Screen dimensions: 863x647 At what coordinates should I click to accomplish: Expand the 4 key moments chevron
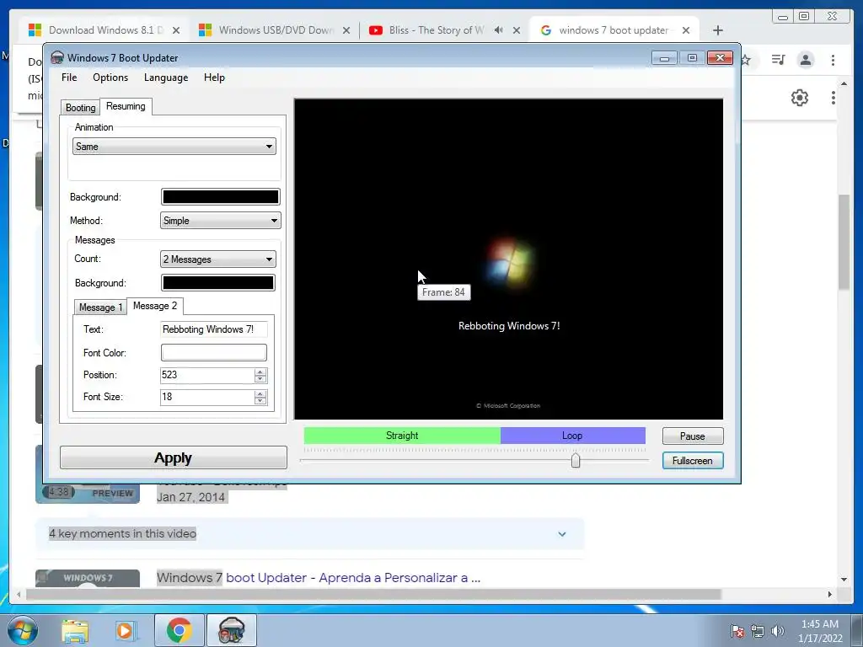point(562,534)
